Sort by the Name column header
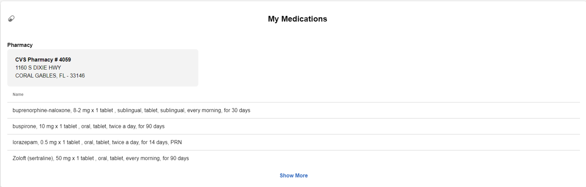This screenshot has width=586, height=187. pyautogui.click(x=18, y=94)
